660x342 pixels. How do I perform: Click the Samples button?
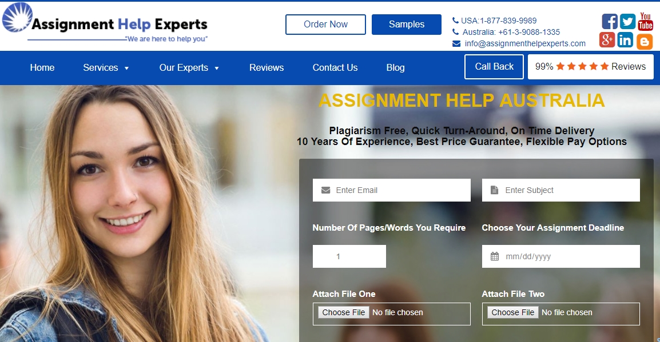coord(407,25)
